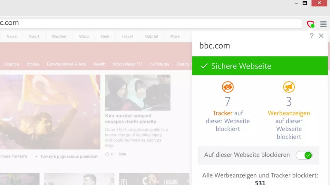Open the Travel tab on BBC
This screenshot has height=185, width=330.
(x=127, y=36)
